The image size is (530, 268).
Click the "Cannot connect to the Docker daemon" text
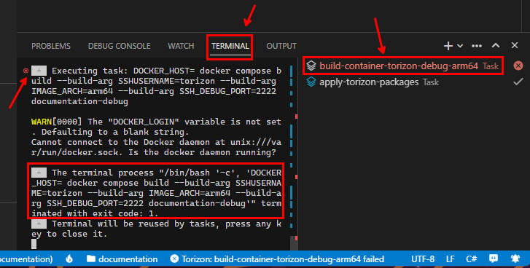click(x=156, y=147)
